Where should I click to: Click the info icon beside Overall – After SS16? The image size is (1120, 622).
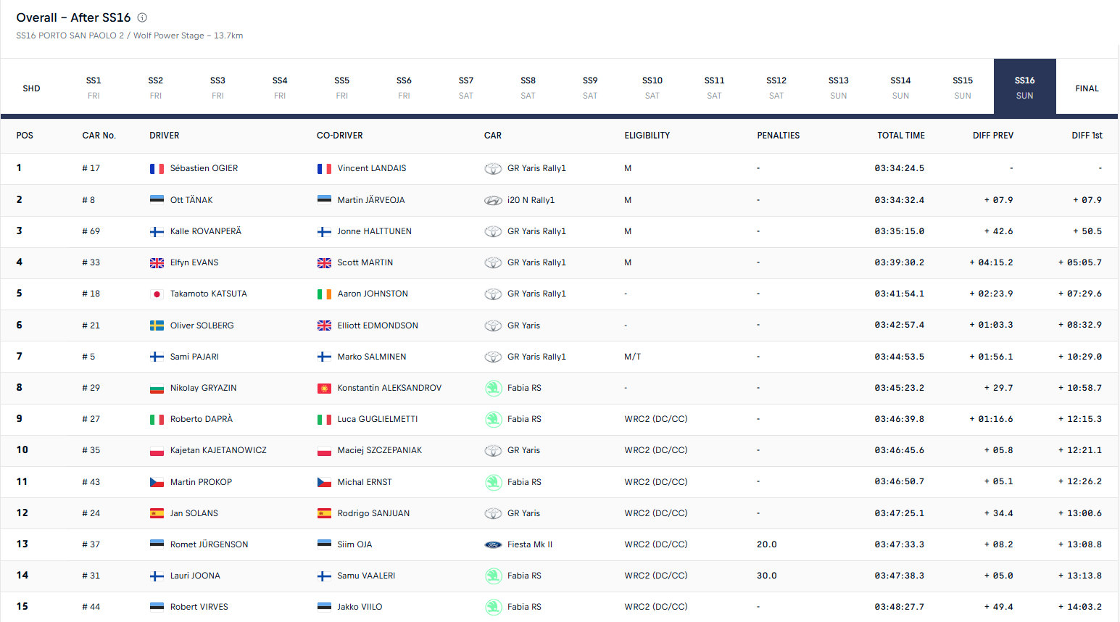(142, 17)
